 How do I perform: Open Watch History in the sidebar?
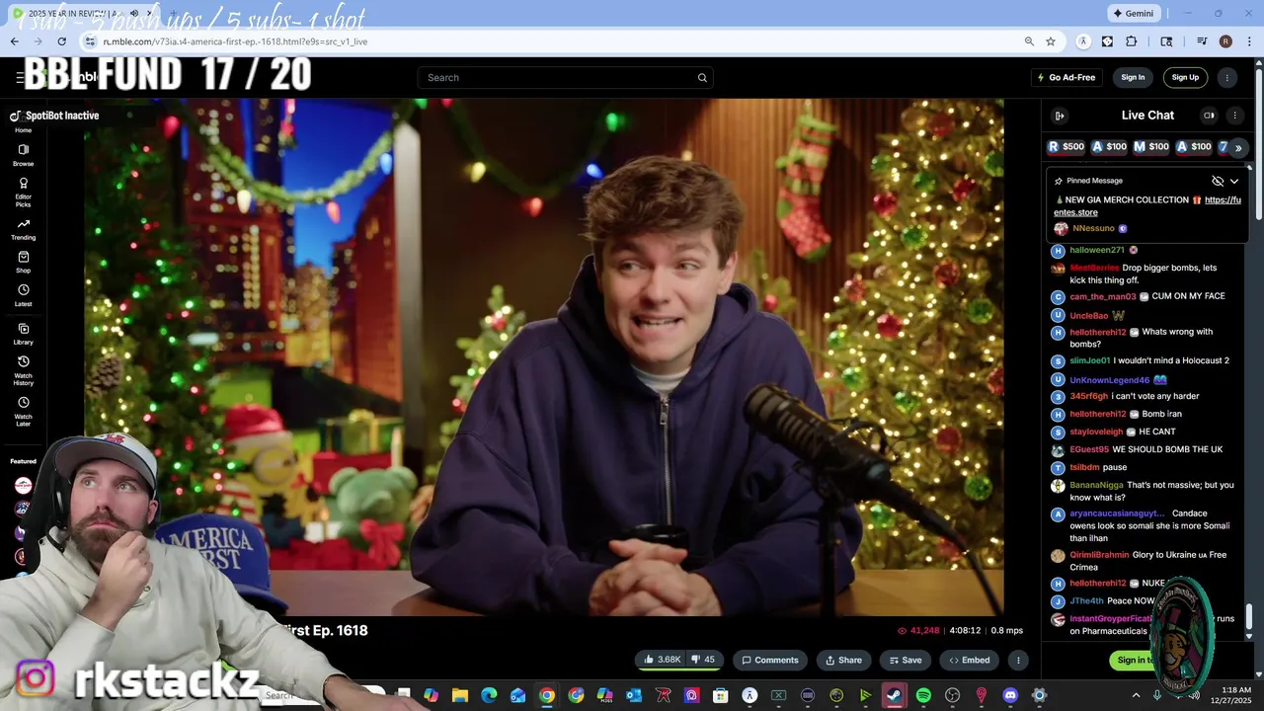23,369
